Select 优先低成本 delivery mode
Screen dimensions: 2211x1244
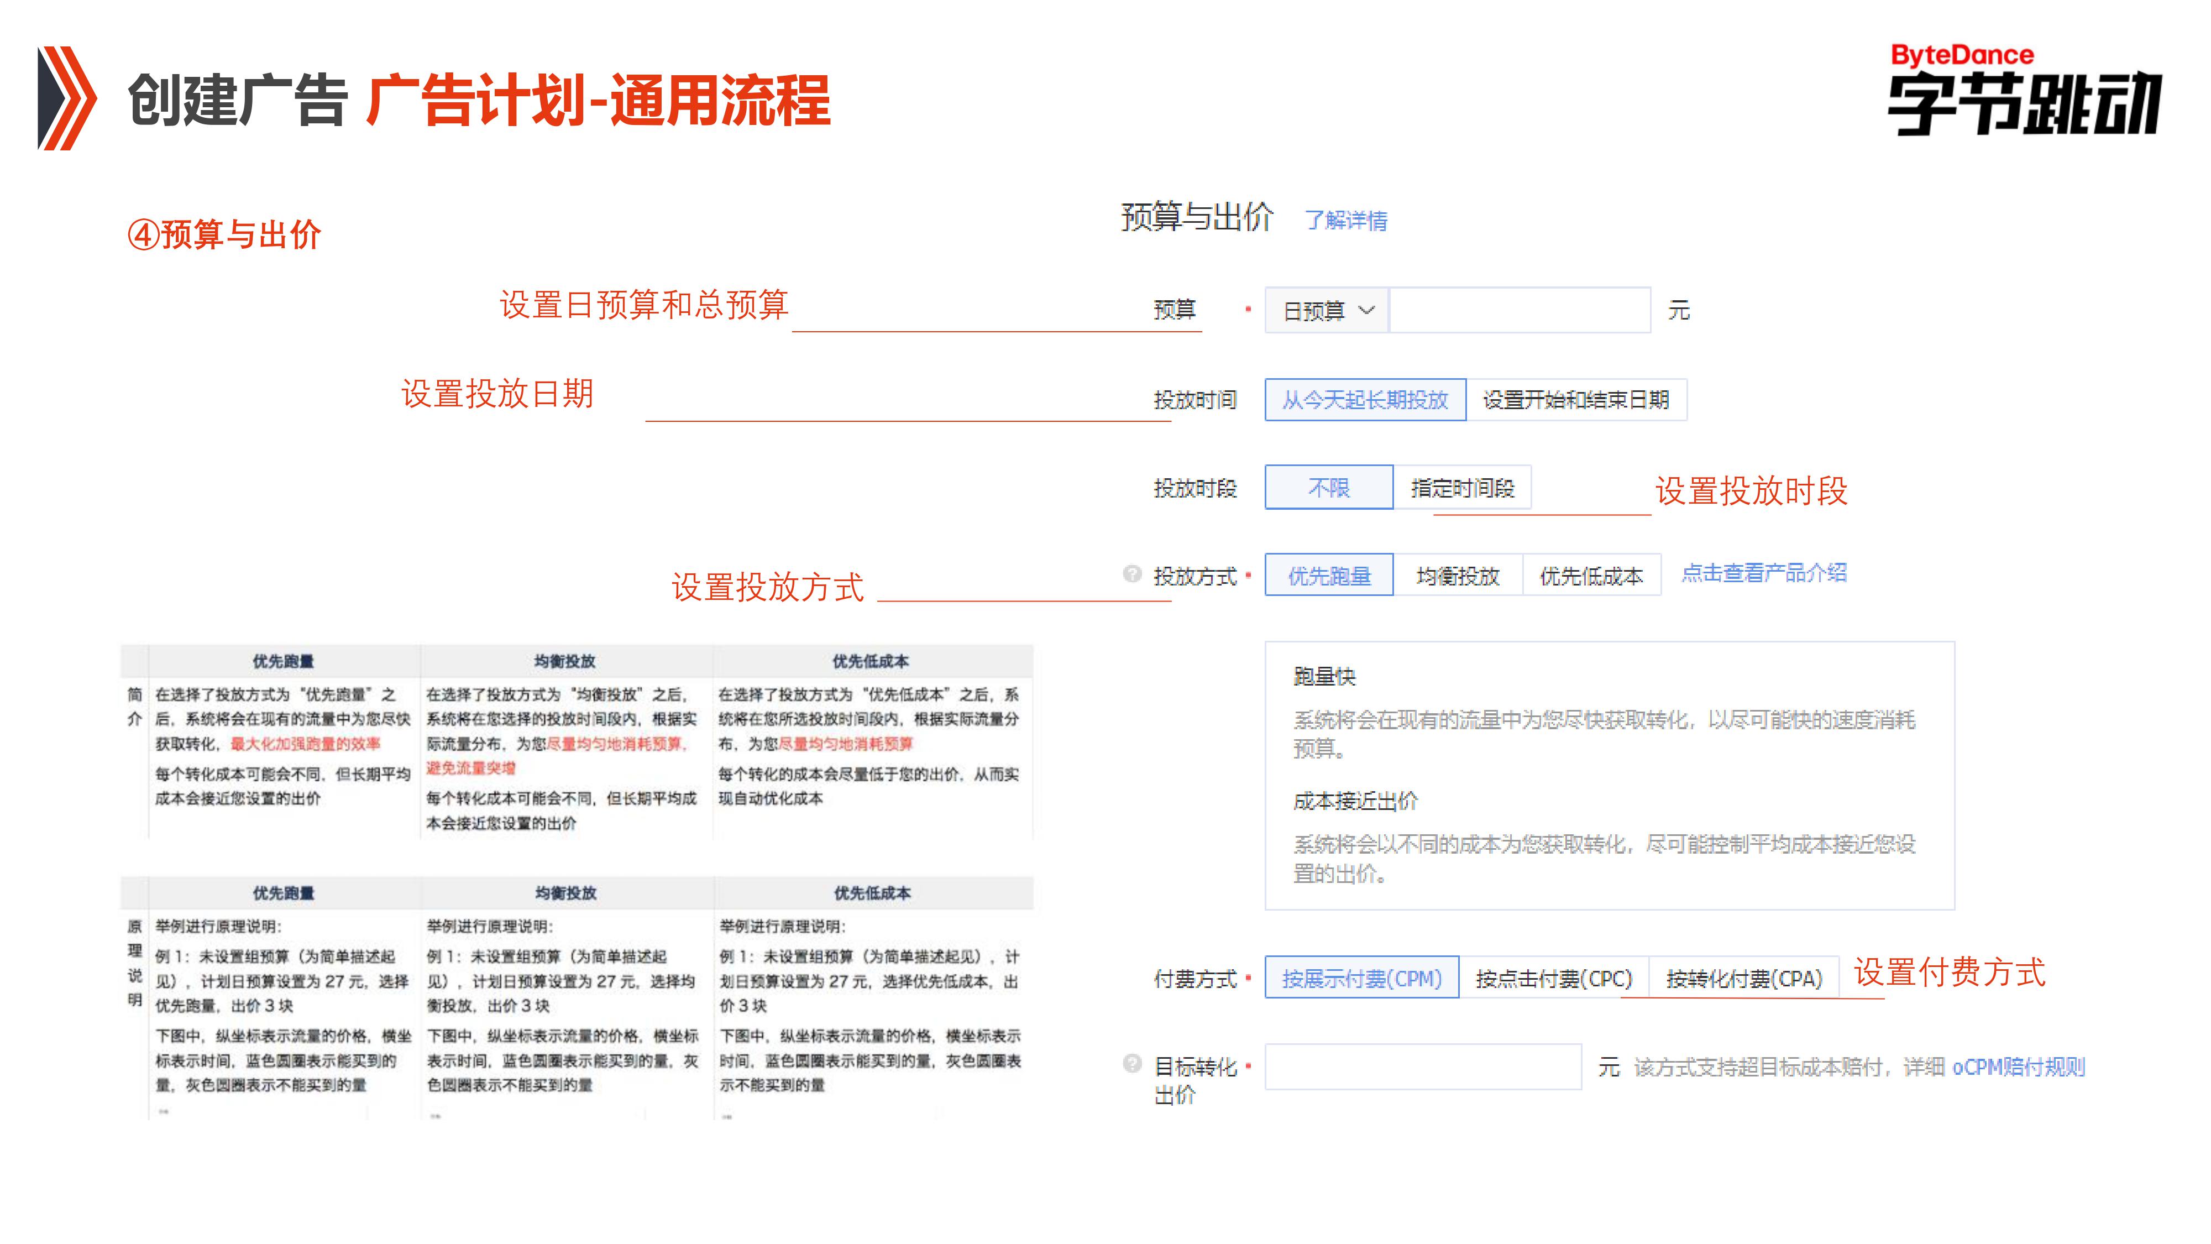click(1591, 575)
